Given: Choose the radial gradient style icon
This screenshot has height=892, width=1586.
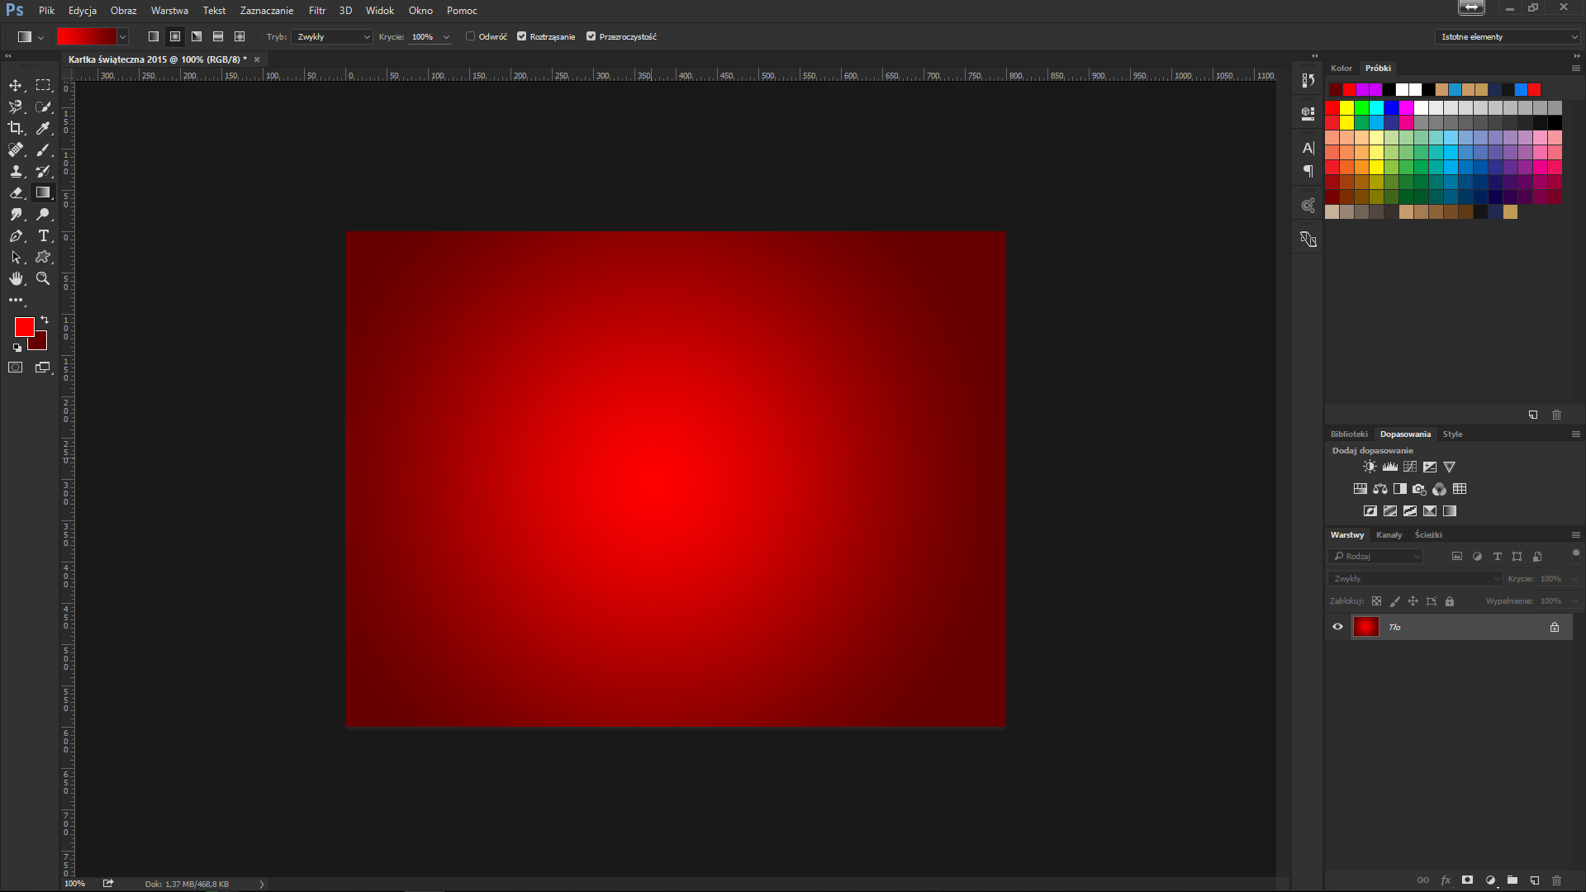Looking at the screenshot, I should coord(175,36).
